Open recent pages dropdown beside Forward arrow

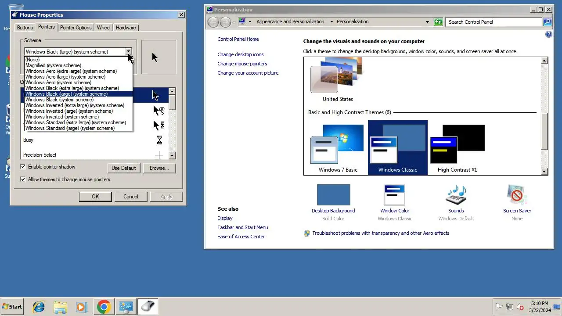point(234,22)
